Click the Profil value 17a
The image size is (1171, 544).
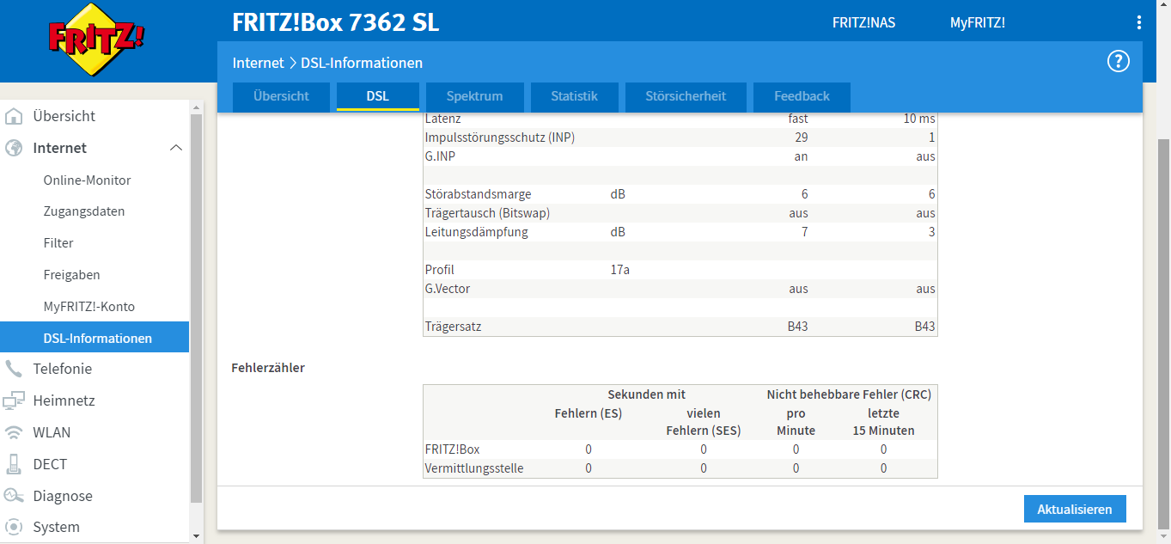619,270
